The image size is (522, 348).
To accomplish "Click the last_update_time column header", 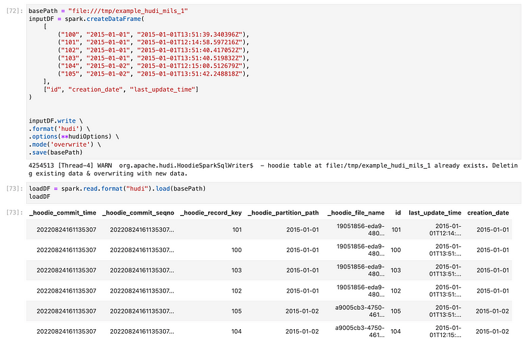I will 435,213.
